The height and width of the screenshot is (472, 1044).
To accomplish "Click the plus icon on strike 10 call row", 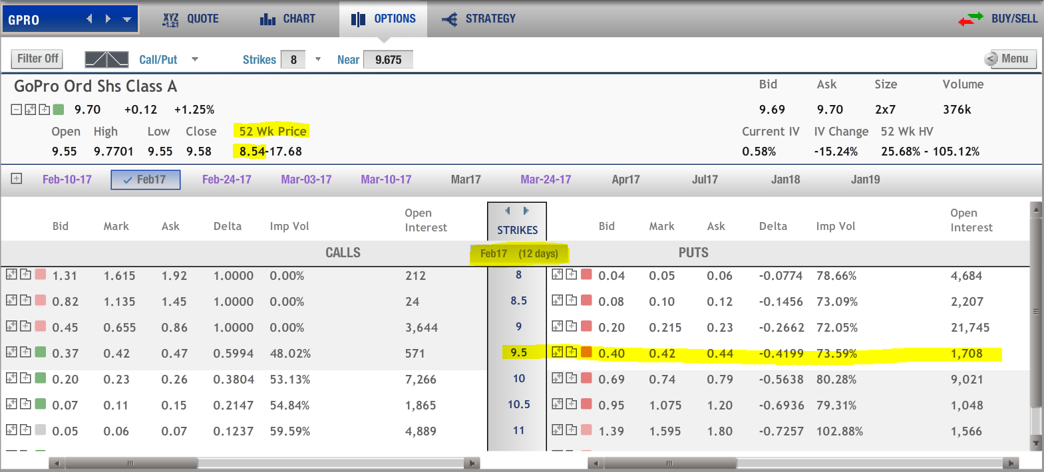I will tap(25, 378).
